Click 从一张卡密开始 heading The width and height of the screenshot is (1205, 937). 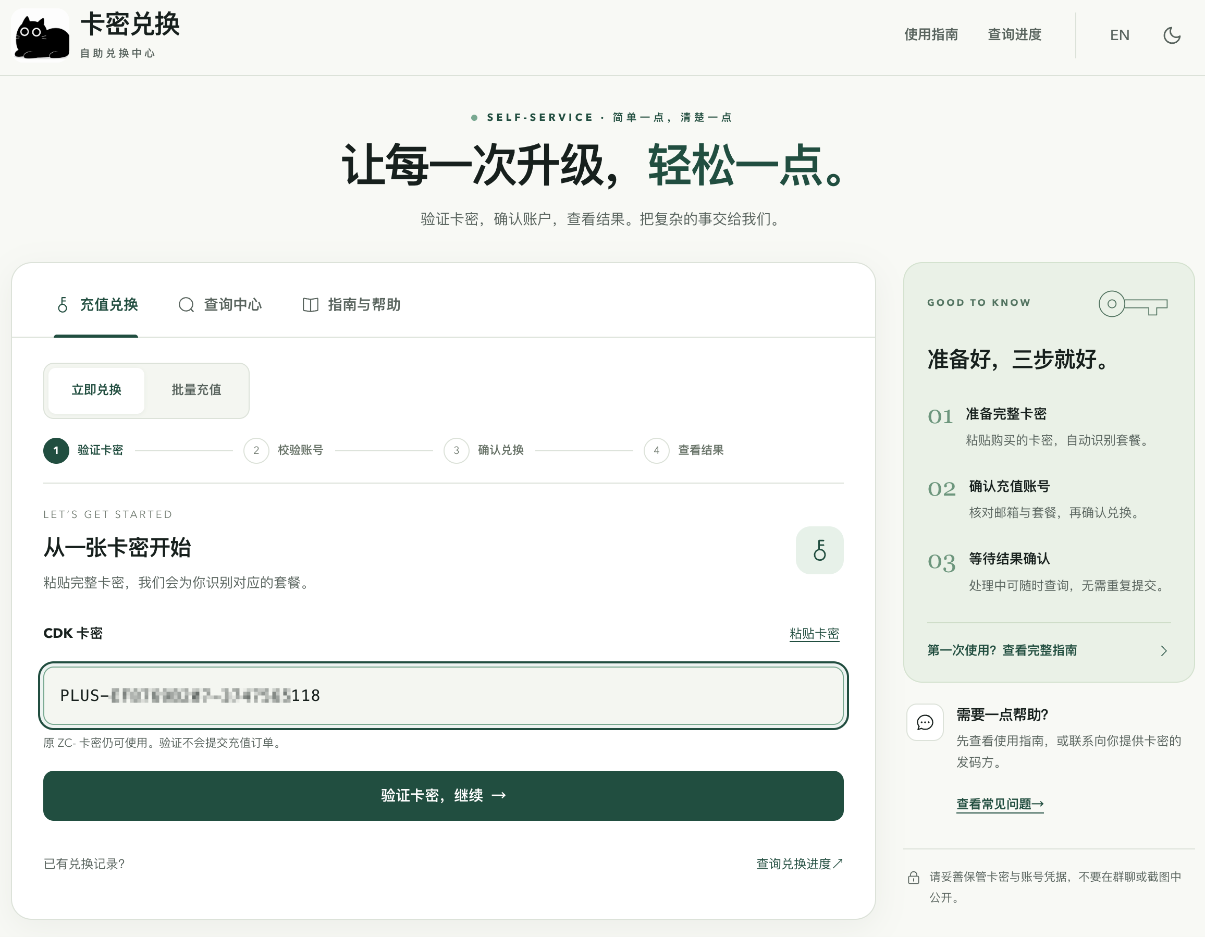click(x=117, y=547)
